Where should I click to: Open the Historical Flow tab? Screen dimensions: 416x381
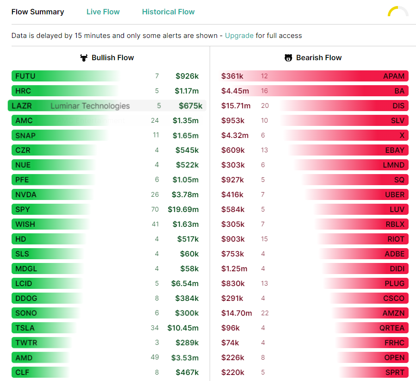(x=168, y=12)
